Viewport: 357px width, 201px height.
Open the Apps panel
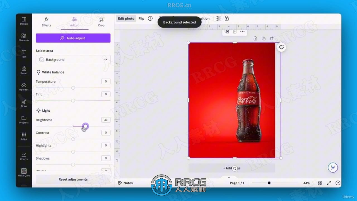[x=24, y=136]
